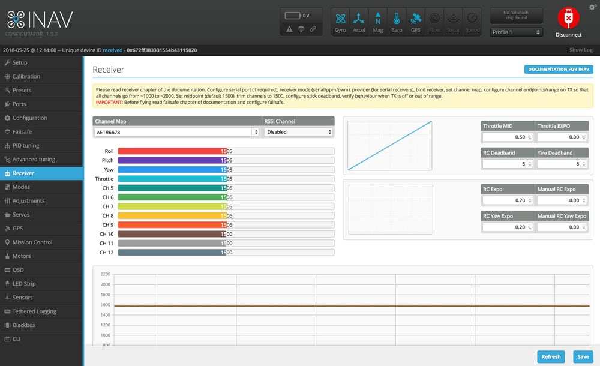Switch to the Servos tab
This screenshot has width=600, height=366.
(41, 214)
